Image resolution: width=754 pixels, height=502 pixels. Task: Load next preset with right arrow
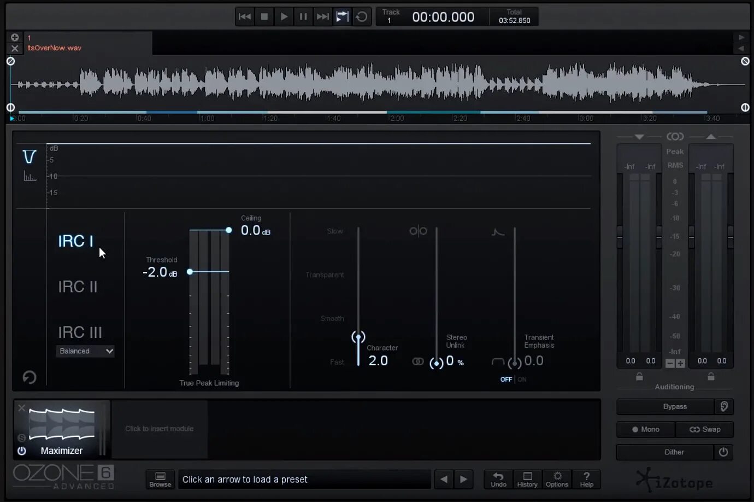[464, 480]
